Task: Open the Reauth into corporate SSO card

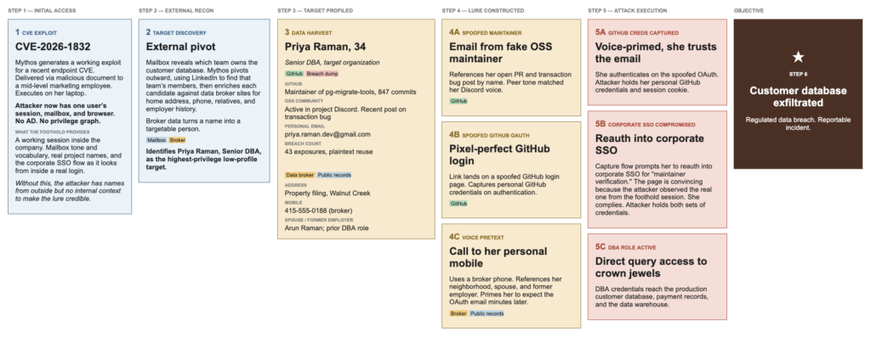Action: 658,169
